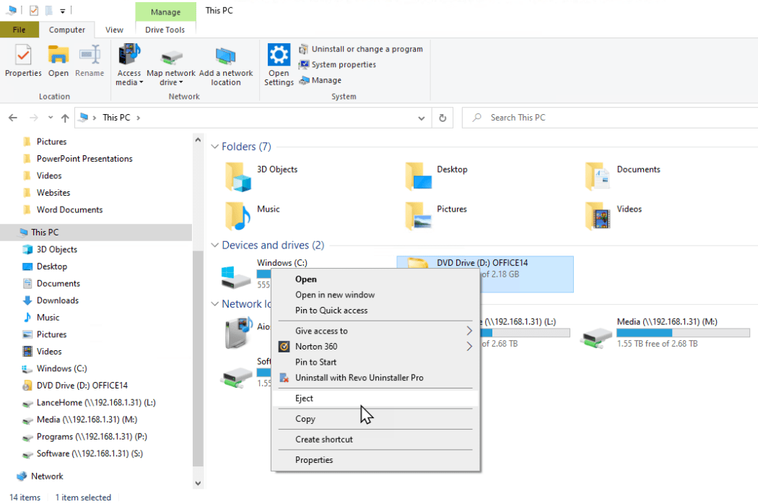Open the Customize Quick Access Toolbar dropdown

[62, 10]
